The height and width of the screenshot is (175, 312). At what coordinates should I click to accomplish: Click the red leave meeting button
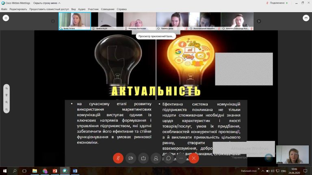194,158
